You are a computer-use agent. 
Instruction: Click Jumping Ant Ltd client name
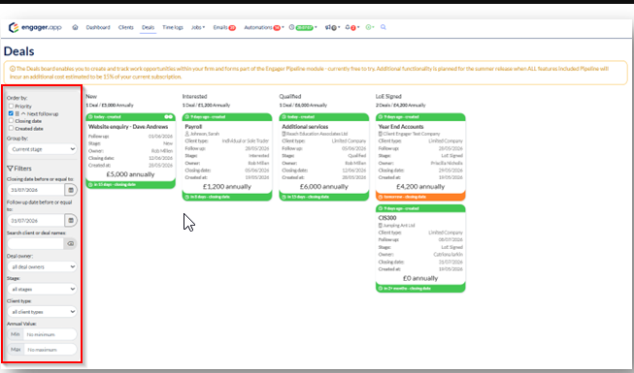pos(399,225)
